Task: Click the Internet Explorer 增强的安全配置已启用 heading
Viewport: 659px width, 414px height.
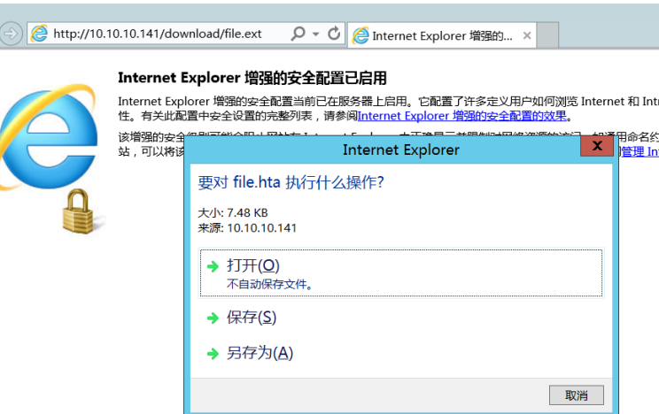Action: click(x=252, y=78)
